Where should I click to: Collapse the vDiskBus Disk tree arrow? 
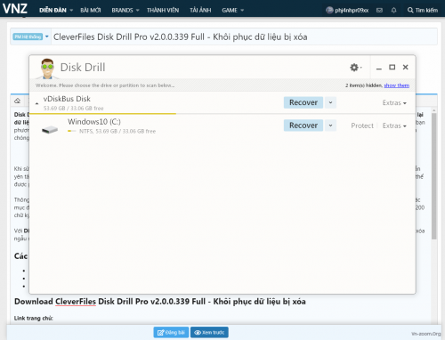point(36,103)
